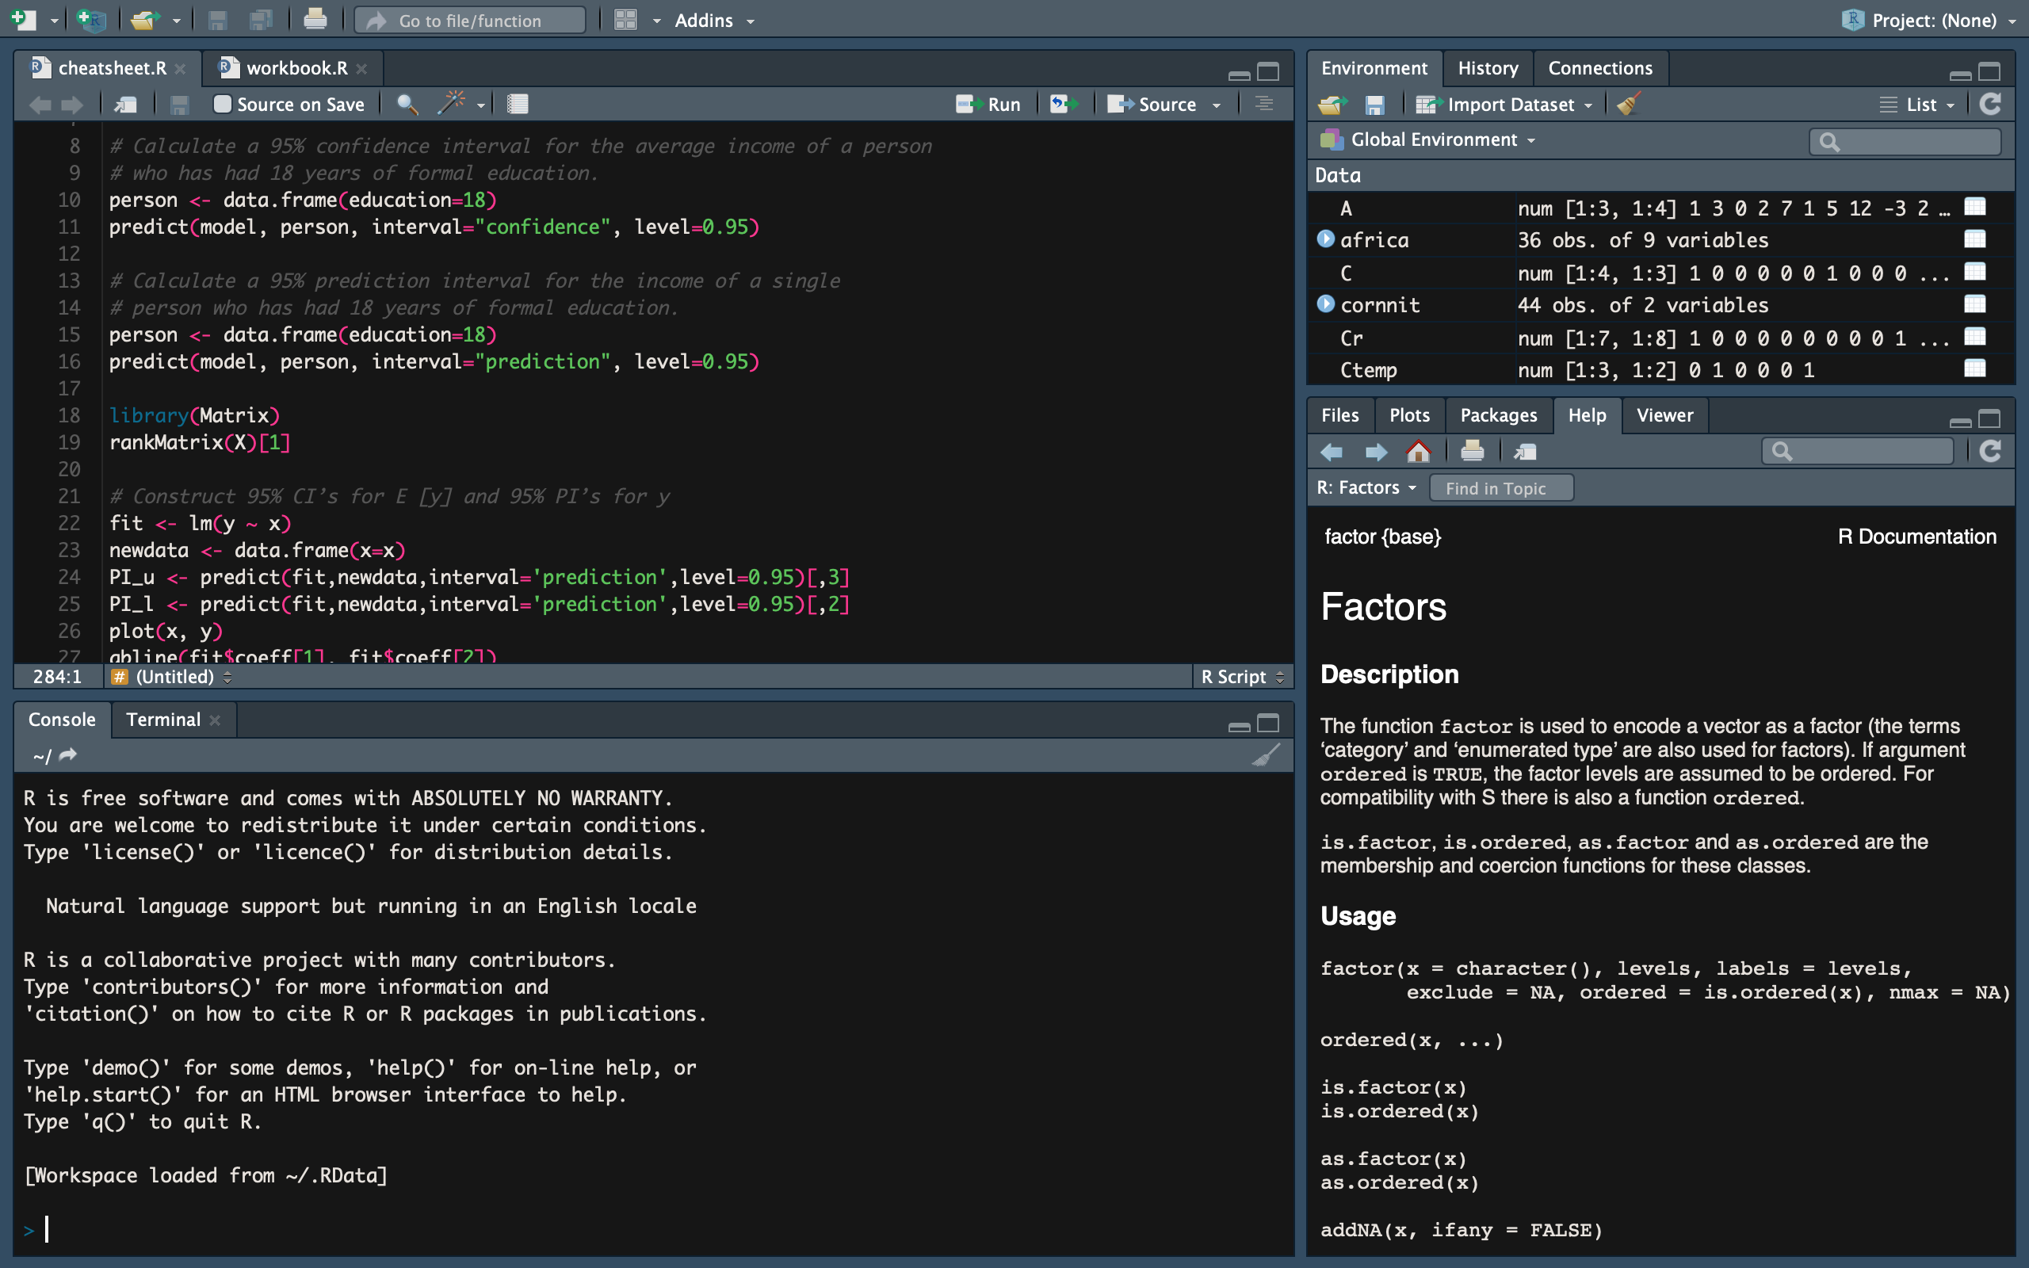Click the Code tools magic wand icon
The width and height of the screenshot is (2029, 1268).
coord(451,104)
